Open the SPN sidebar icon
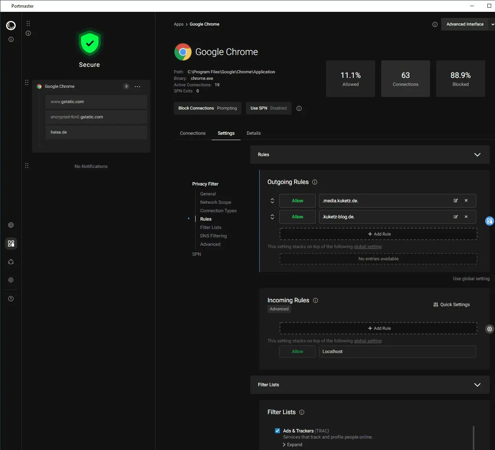 coord(11,262)
